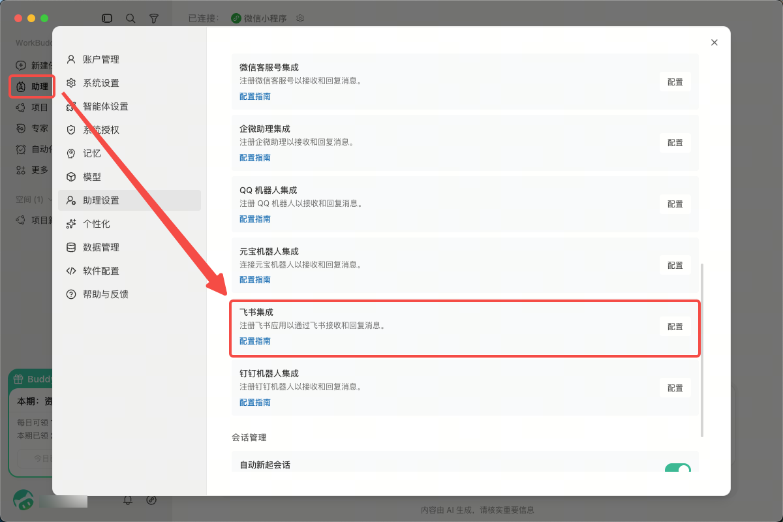The height and width of the screenshot is (522, 783).
Task: Click the compass icon beside the bell
Action: (x=151, y=500)
